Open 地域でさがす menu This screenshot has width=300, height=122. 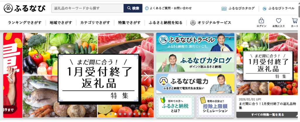coord(61,23)
